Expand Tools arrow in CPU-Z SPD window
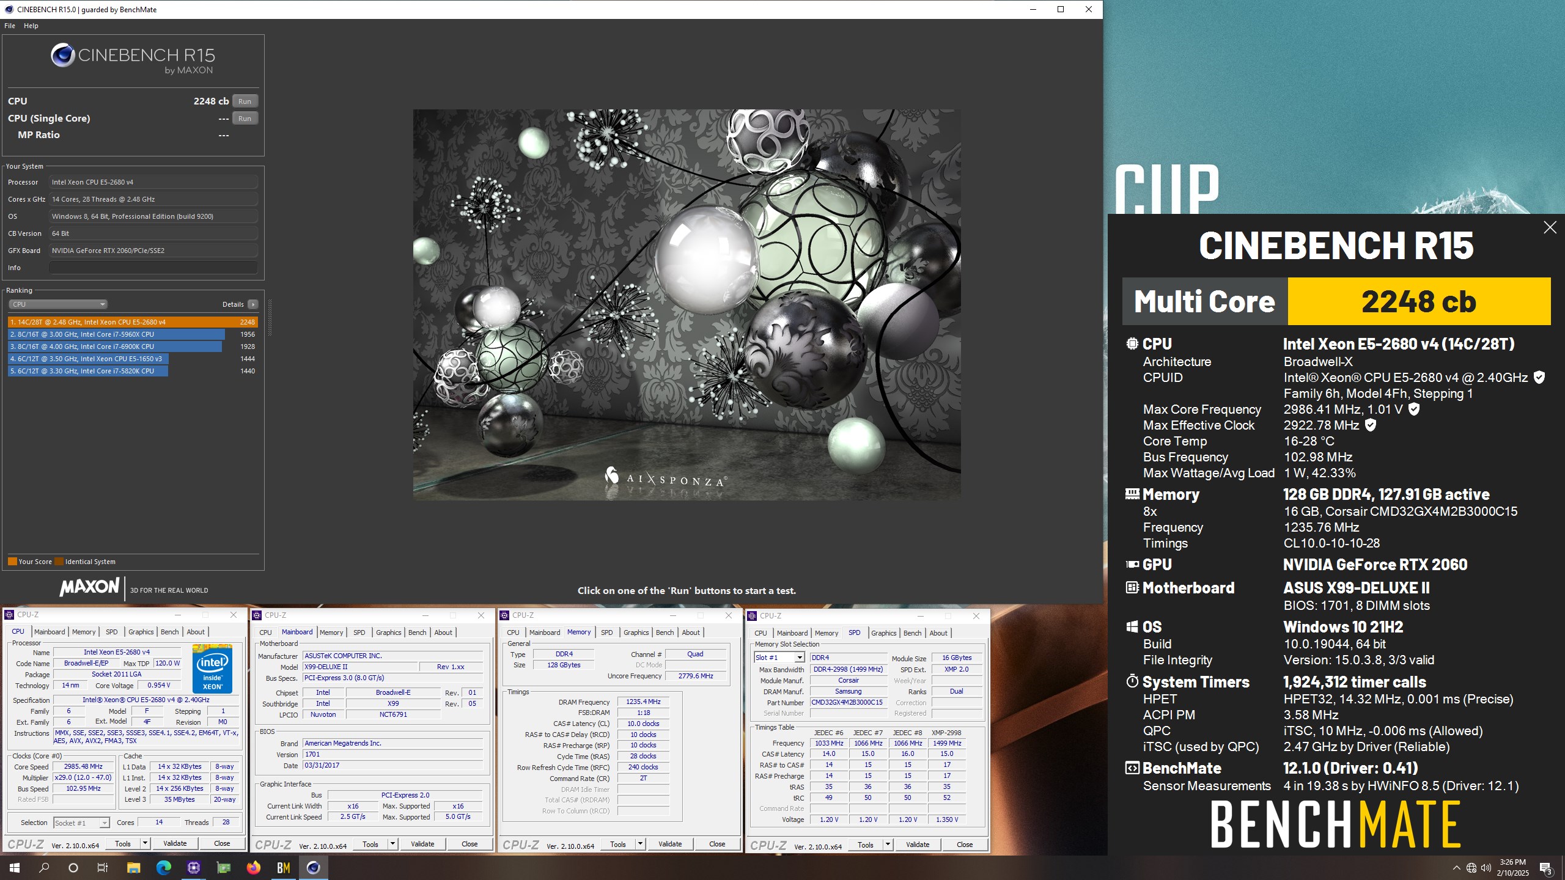Image resolution: width=1565 pixels, height=880 pixels. coord(888,845)
